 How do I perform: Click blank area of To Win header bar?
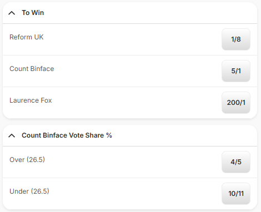click(148, 13)
